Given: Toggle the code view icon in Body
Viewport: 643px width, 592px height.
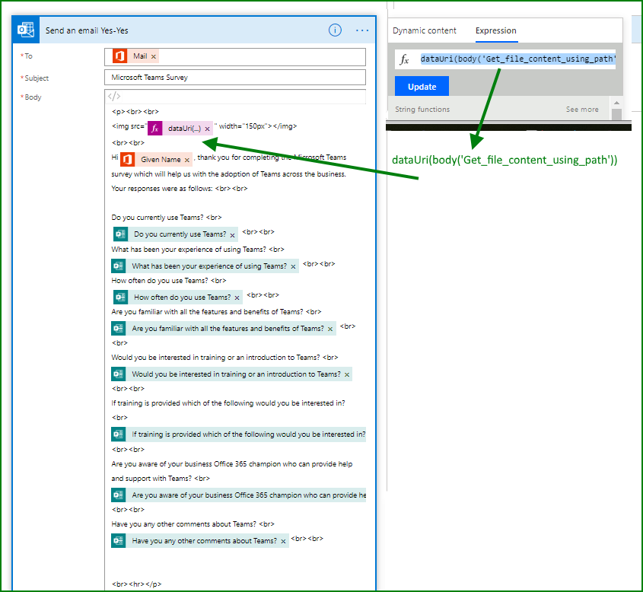Looking at the screenshot, I should point(114,97).
